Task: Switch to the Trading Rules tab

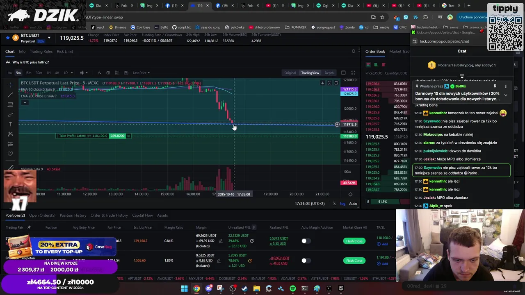Action: click(41, 51)
